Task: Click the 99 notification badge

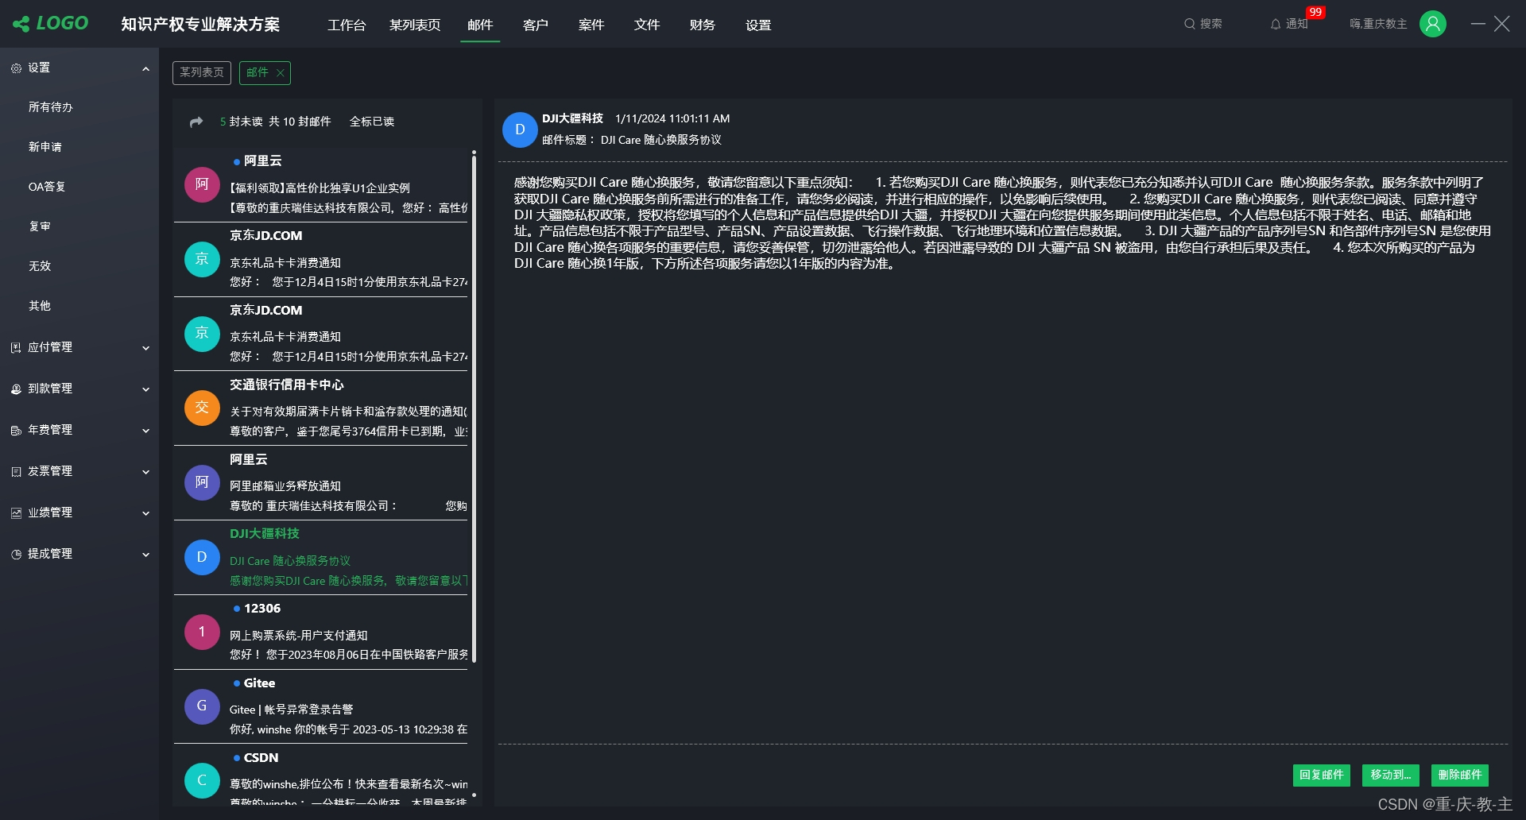Action: 1315,12
